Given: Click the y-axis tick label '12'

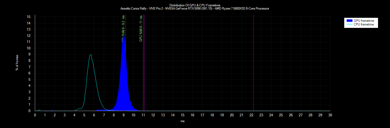Looking at the screenshot, I should point(29,36).
